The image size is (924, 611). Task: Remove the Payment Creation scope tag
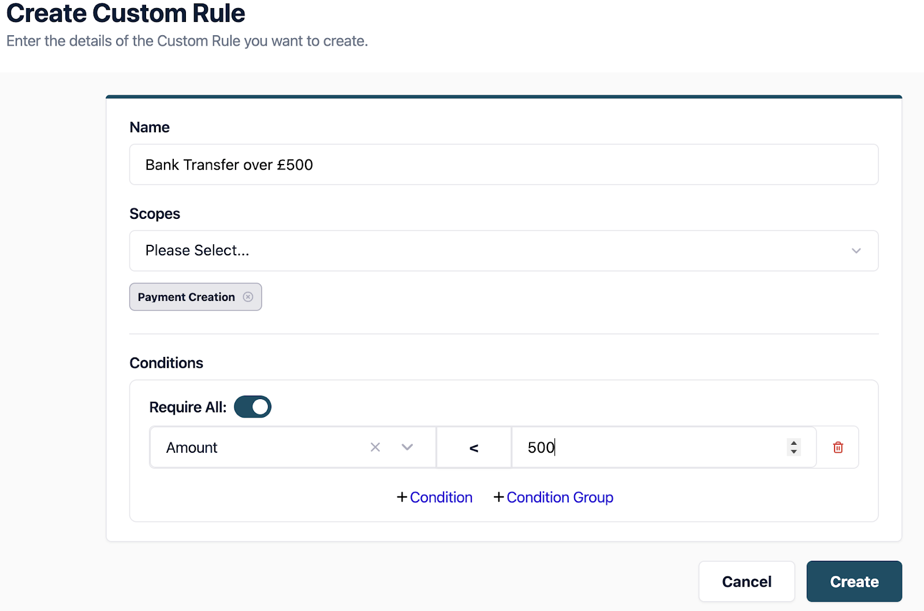pos(248,297)
